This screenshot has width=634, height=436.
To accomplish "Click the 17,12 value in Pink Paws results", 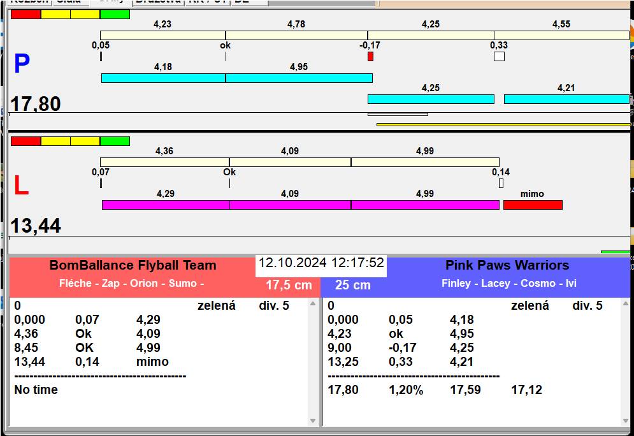I will [526, 390].
